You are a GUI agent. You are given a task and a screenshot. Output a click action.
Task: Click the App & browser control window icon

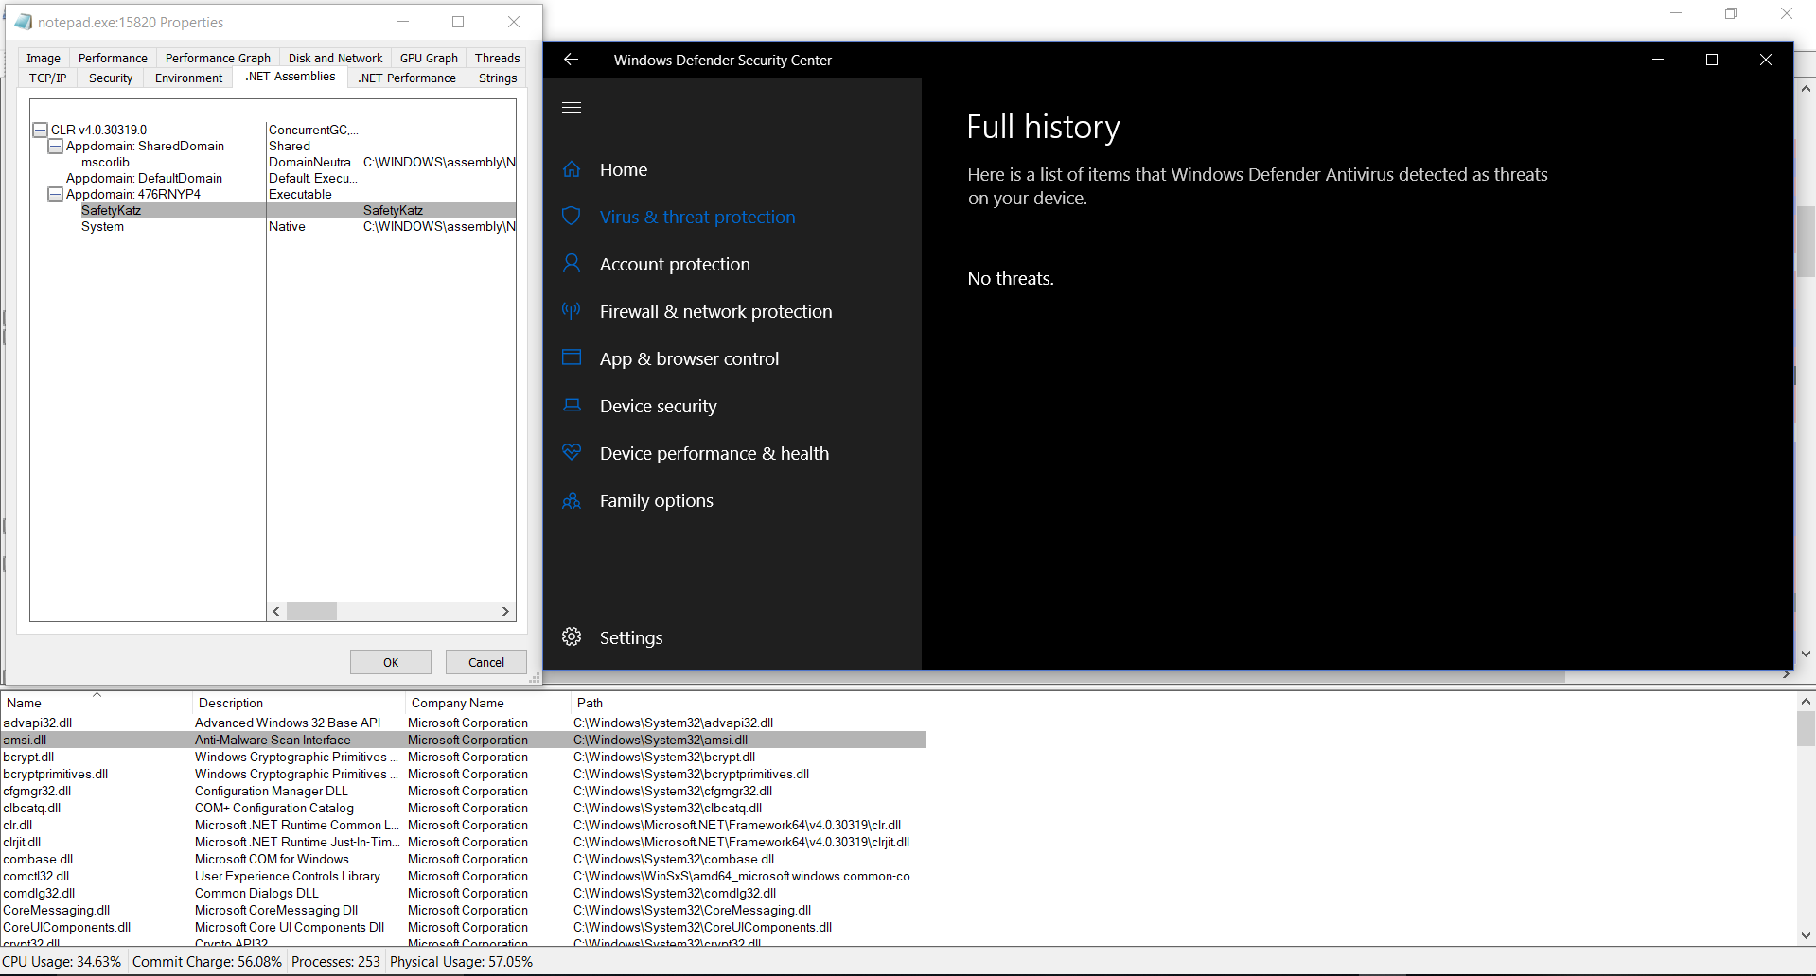point(572,357)
